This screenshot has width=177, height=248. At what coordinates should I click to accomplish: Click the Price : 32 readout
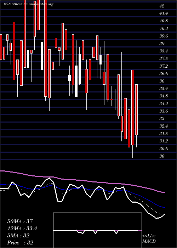(x=20, y=243)
